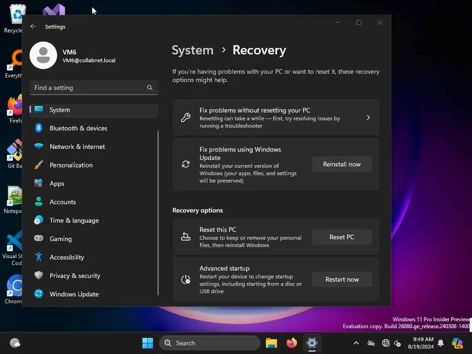
Task: Click the taskbar Search box
Action: [210, 343]
